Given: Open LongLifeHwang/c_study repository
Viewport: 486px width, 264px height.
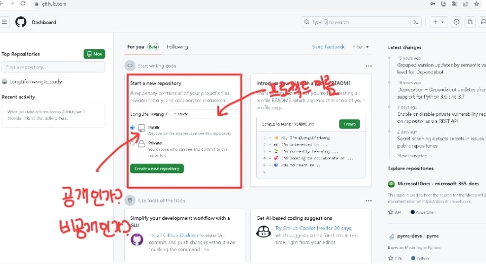Looking at the screenshot, I should tap(36, 81).
